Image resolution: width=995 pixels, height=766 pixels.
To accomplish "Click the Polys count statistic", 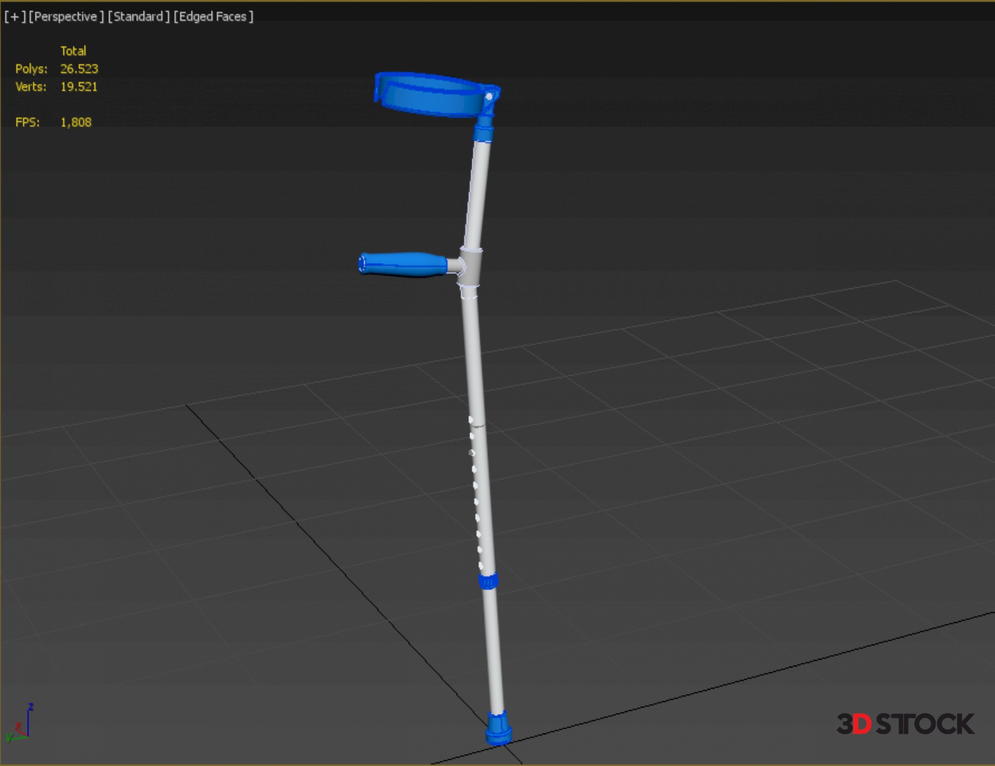I will 79,69.
